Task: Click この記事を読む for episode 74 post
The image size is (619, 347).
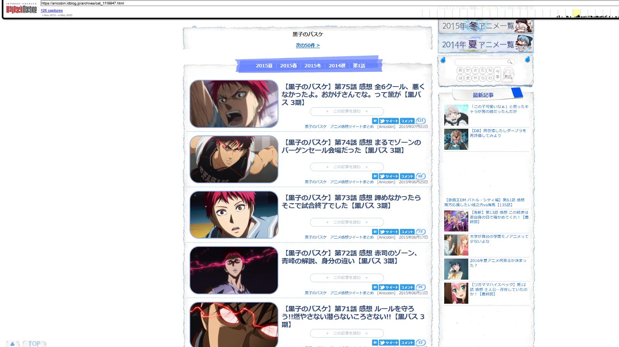Action: 347,167
